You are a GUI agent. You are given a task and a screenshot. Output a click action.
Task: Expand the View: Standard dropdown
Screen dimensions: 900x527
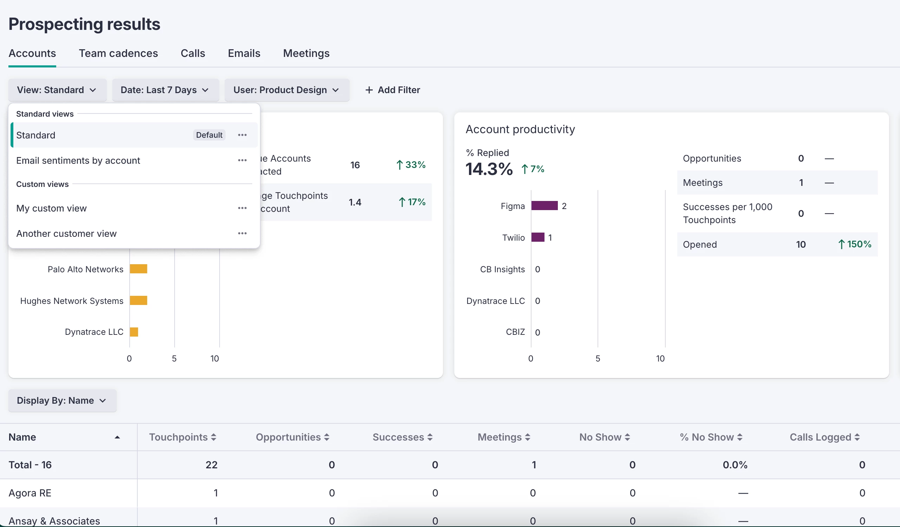coord(57,90)
